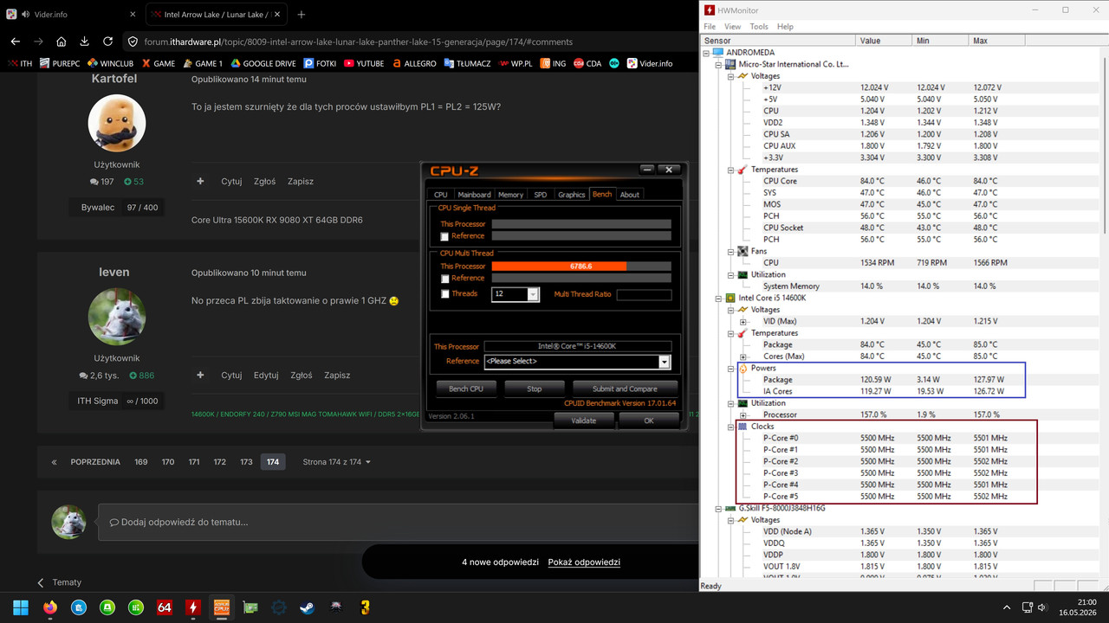Expand the Cores (Max) temperature entry
The width and height of the screenshot is (1109, 623).
click(743, 356)
